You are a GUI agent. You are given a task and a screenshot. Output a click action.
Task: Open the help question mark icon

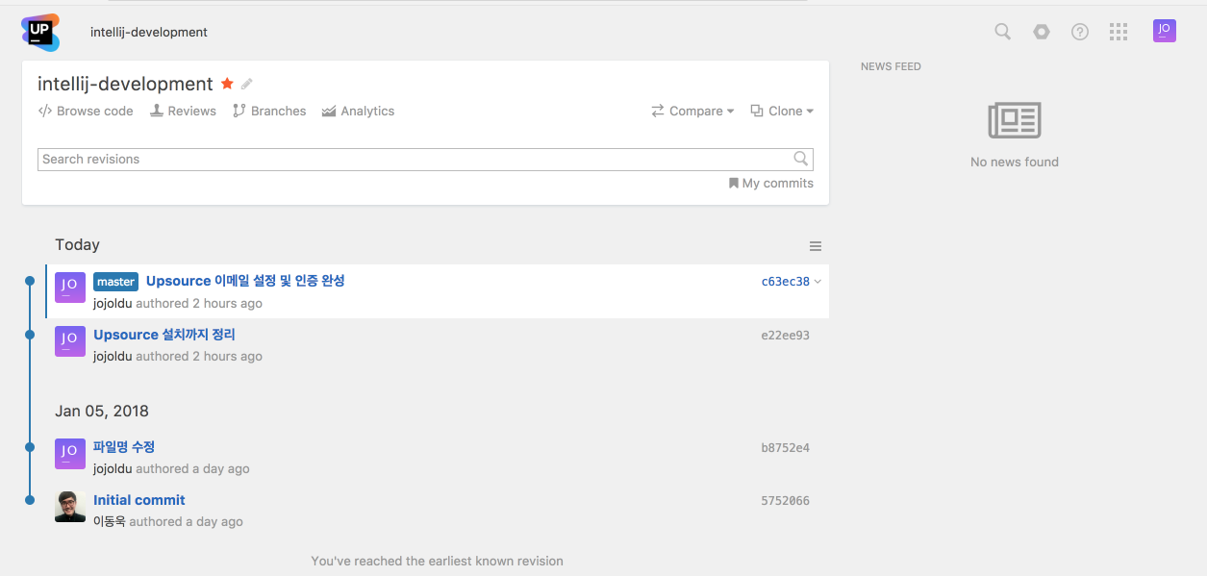pyautogui.click(x=1080, y=32)
